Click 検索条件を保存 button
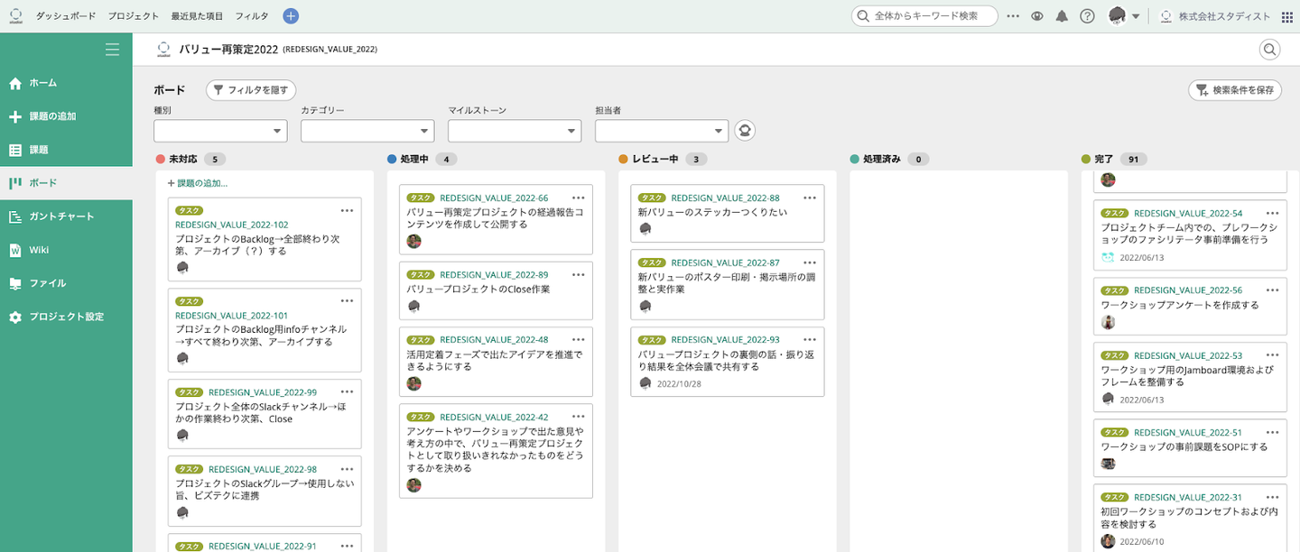1300x552 pixels. [x=1235, y=90]
